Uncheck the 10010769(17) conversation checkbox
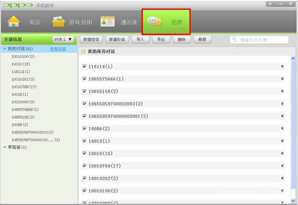 tap(85, 166)
